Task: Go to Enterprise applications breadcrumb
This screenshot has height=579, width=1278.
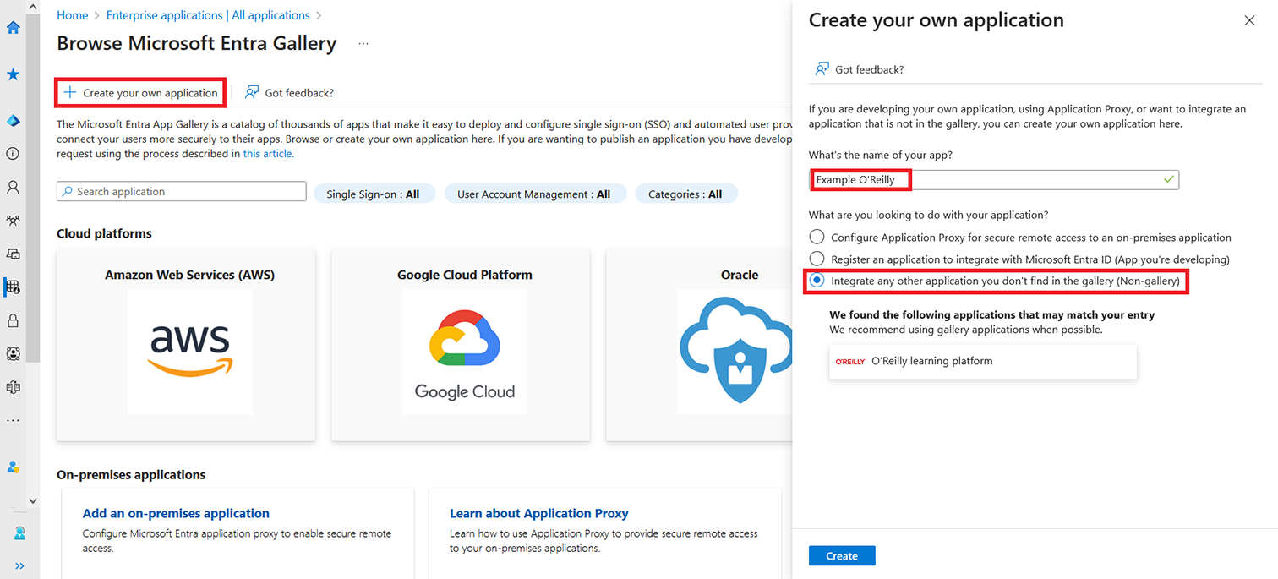Action: point(208,15)
